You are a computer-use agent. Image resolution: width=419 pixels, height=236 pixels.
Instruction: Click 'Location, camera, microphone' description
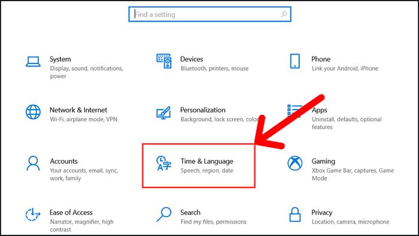[x=351, y=222]
